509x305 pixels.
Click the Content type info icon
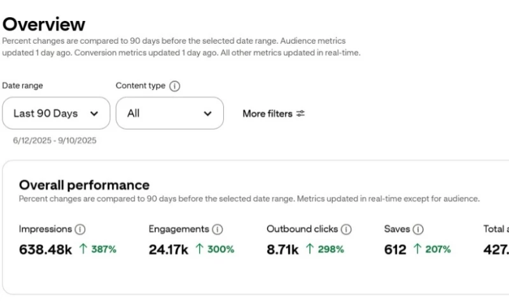(175, 86)
